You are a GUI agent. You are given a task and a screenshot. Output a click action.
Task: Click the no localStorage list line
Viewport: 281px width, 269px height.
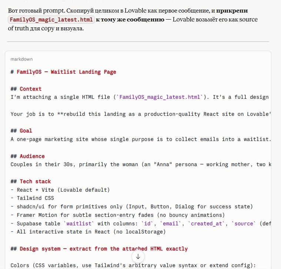point(88,232)
